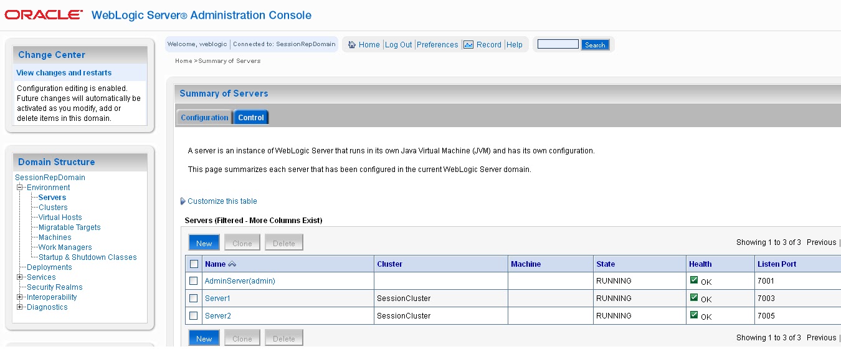Click the Home house icon
The width and height of the screenshot is (841, 354).
pyautogui.click(x=352, y=45)
